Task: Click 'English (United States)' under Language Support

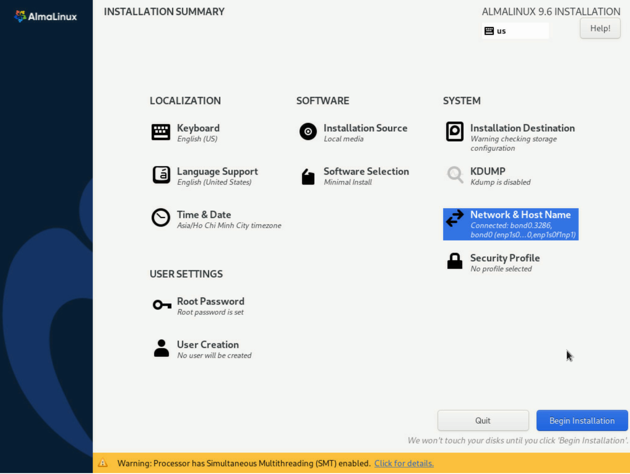Action: [214, 182]
